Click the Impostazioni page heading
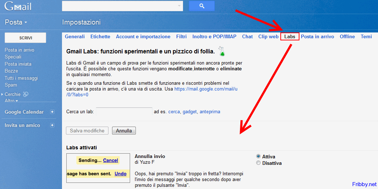Viewport: 378px width, 189px height. [81, 22]
